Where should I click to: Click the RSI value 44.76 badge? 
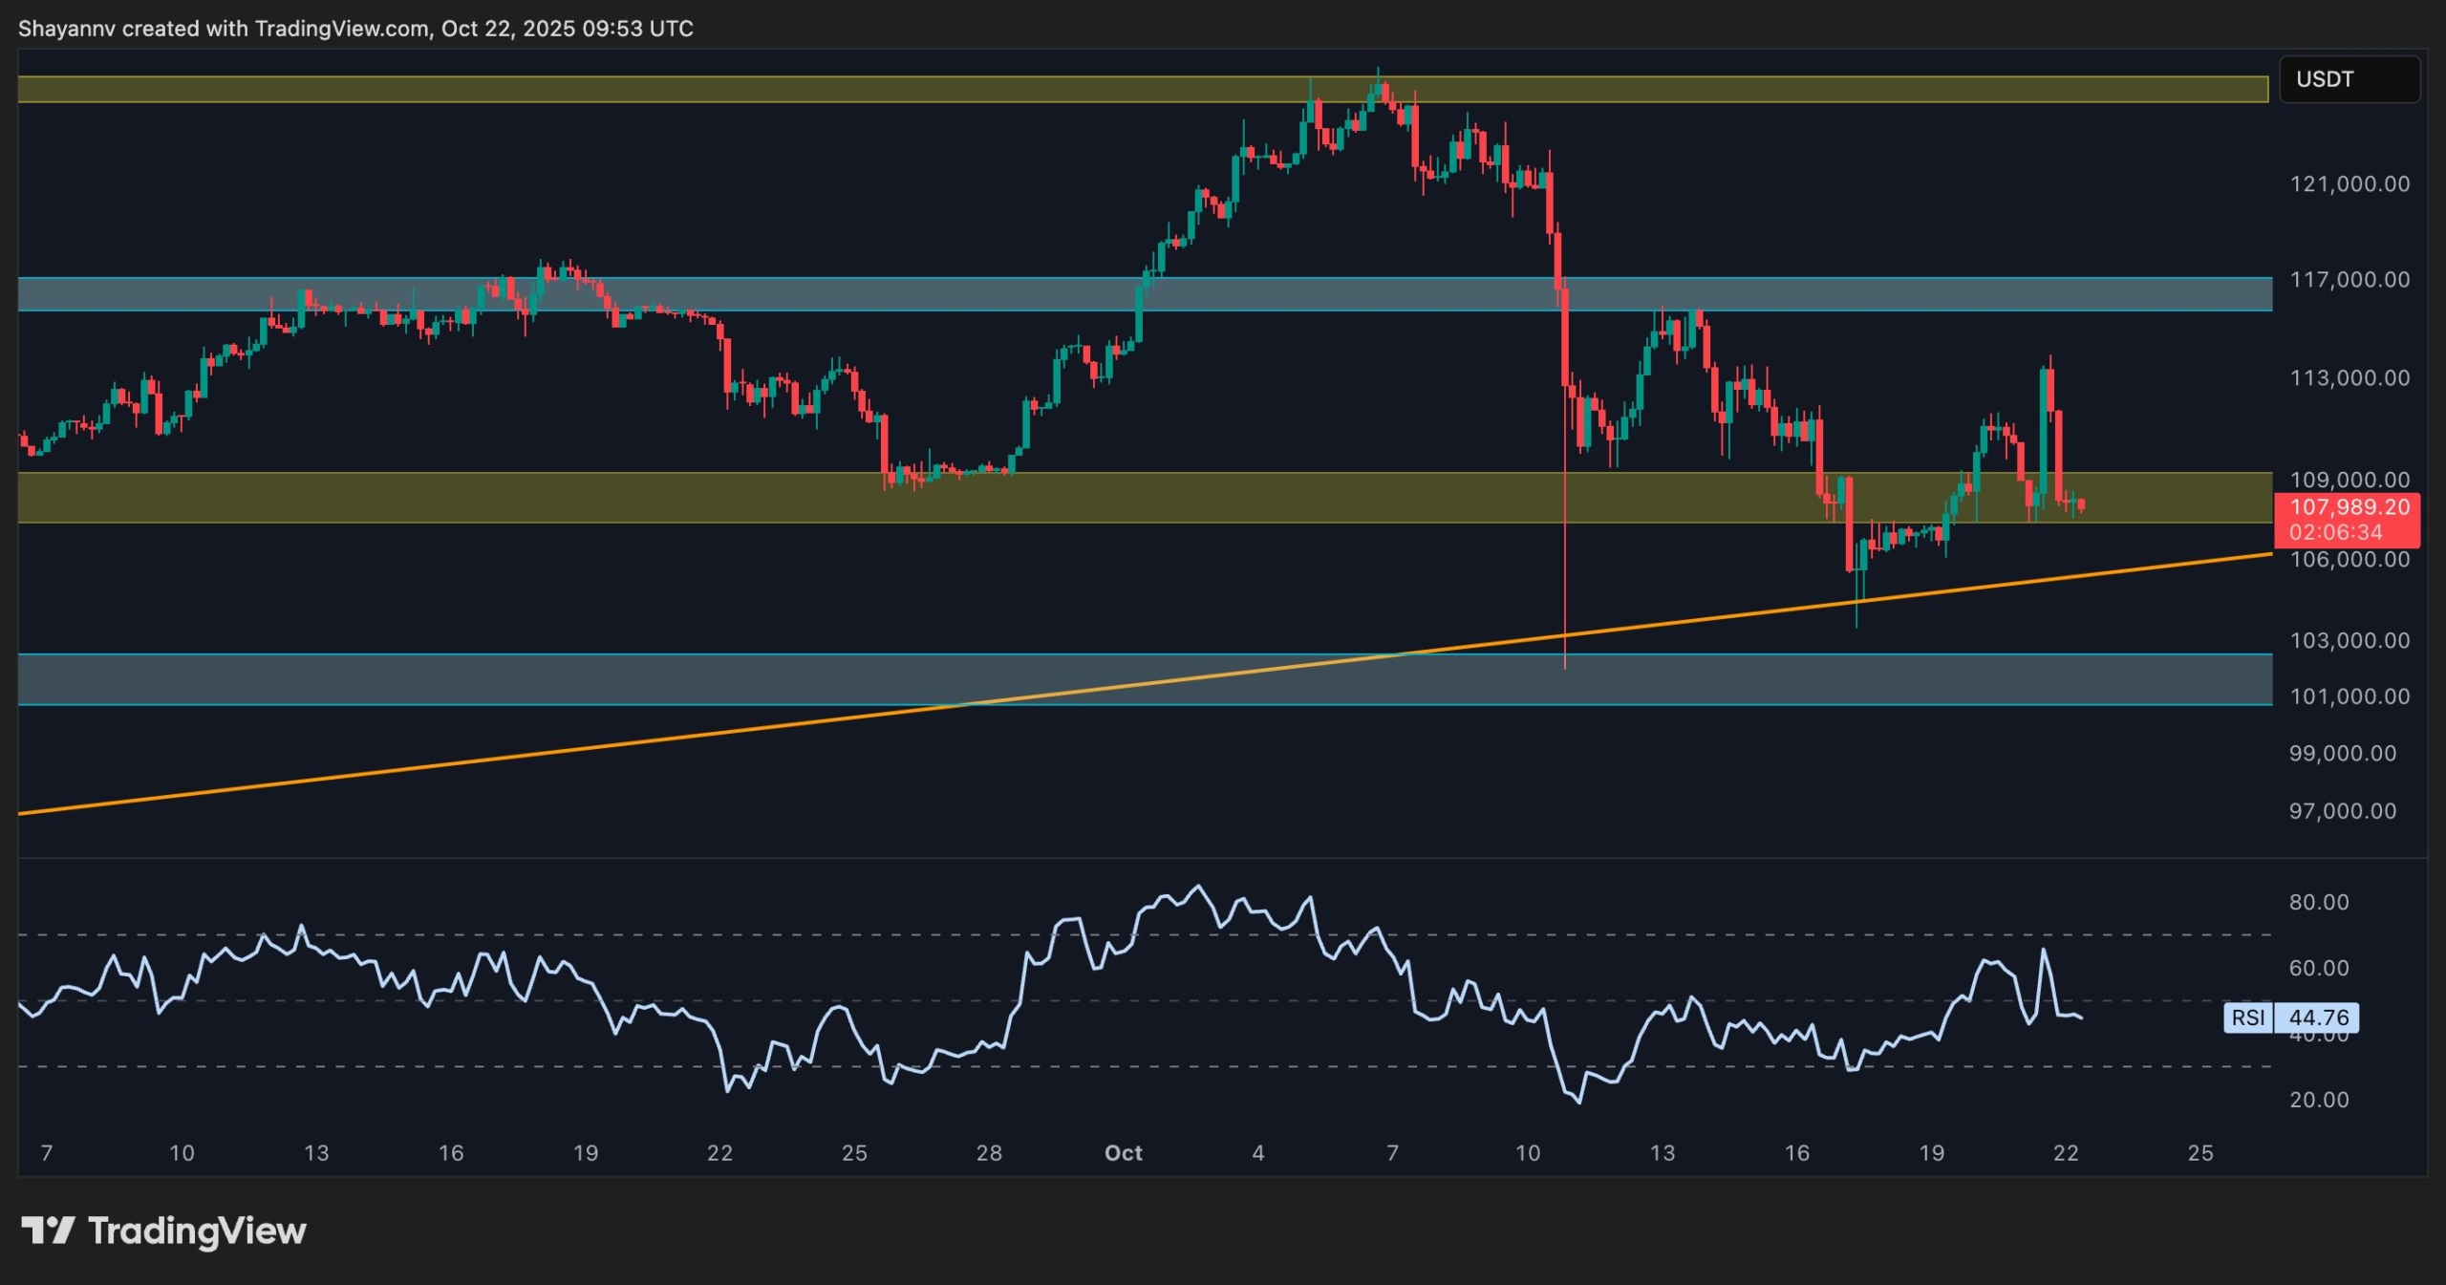coord(2318,1017)
